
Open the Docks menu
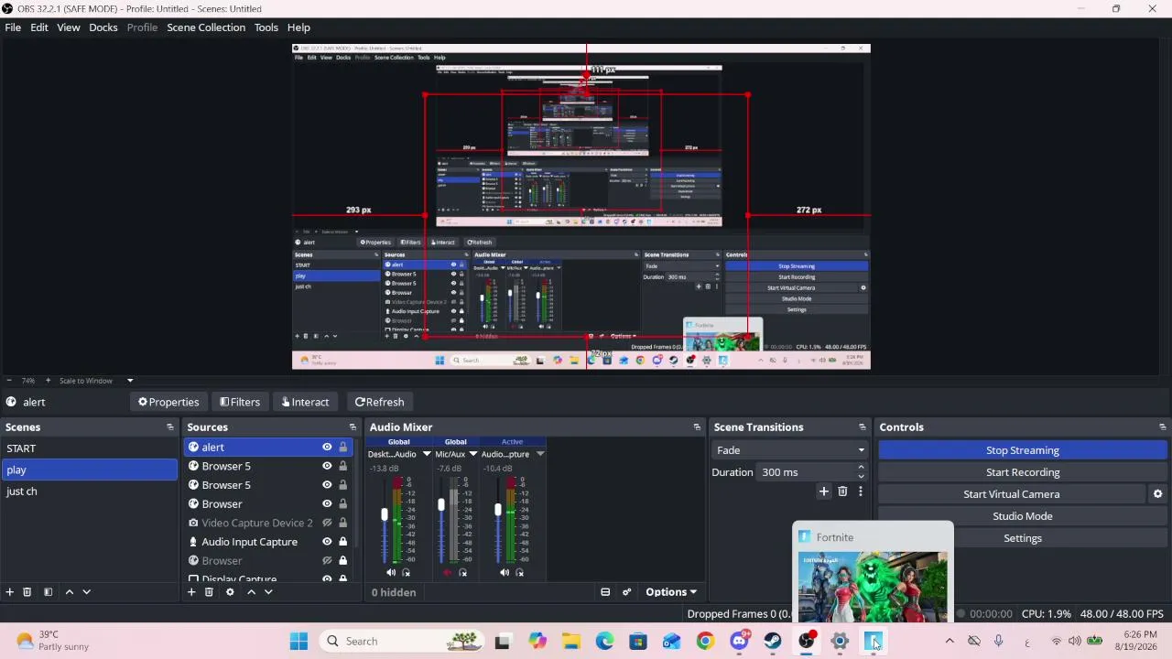coord(103,27)
